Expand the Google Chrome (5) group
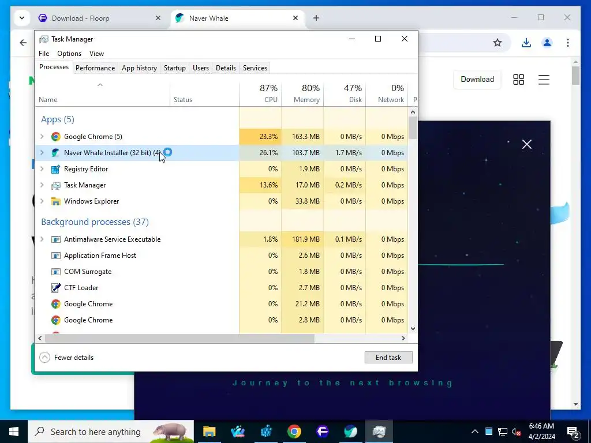Image resolution: width=591 pixels, height=443 pixels. (x=42, y=137)
